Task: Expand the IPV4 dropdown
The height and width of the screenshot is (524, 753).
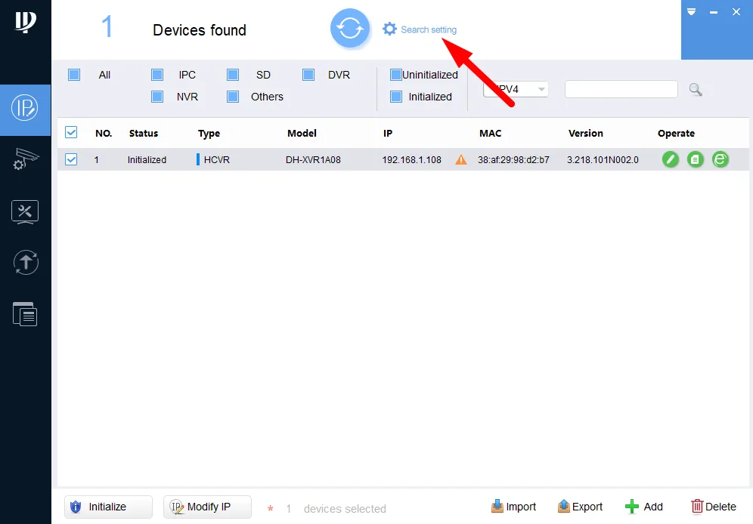Action: tap(516, 89)
